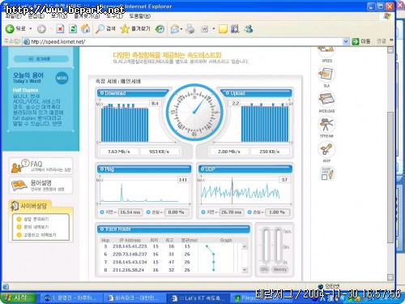This screenshot has height=304, width=405.
Task: Go back with the green Back arrow
Action: tap(11, 28)
